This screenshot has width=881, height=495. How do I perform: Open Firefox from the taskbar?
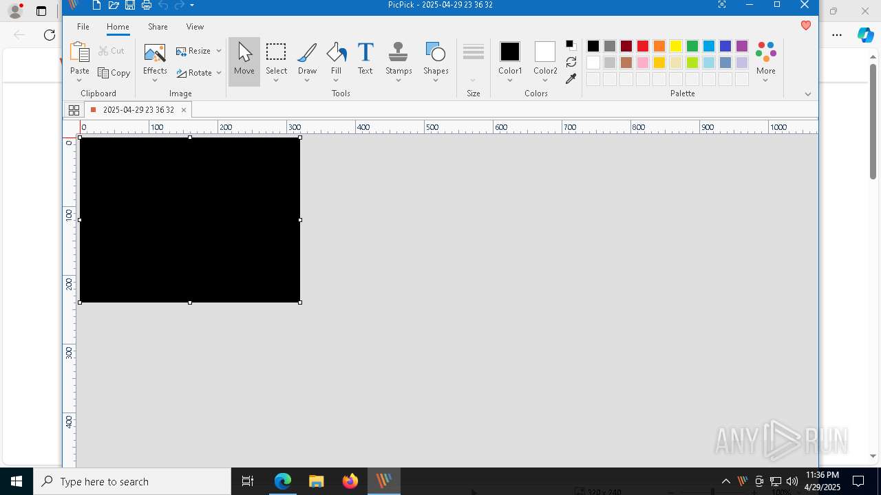pyautogui.click(x=350, y=481)
